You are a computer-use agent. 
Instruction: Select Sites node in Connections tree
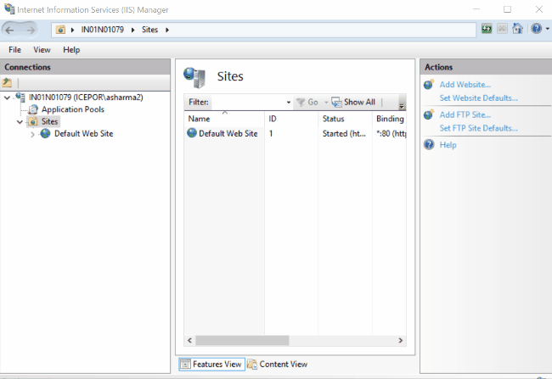49,121
